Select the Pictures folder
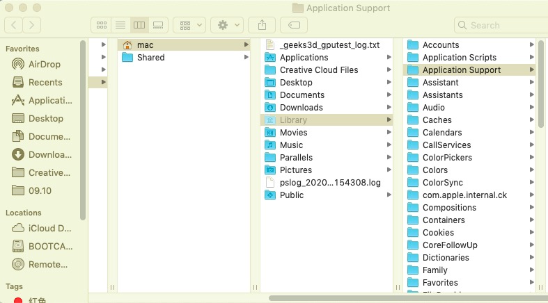 [x=327, y=170]
